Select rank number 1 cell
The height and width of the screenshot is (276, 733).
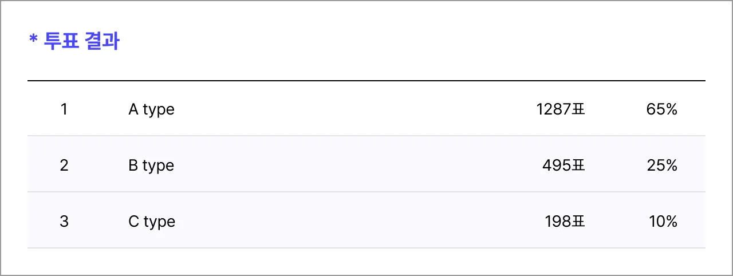(x=64, y=109)
